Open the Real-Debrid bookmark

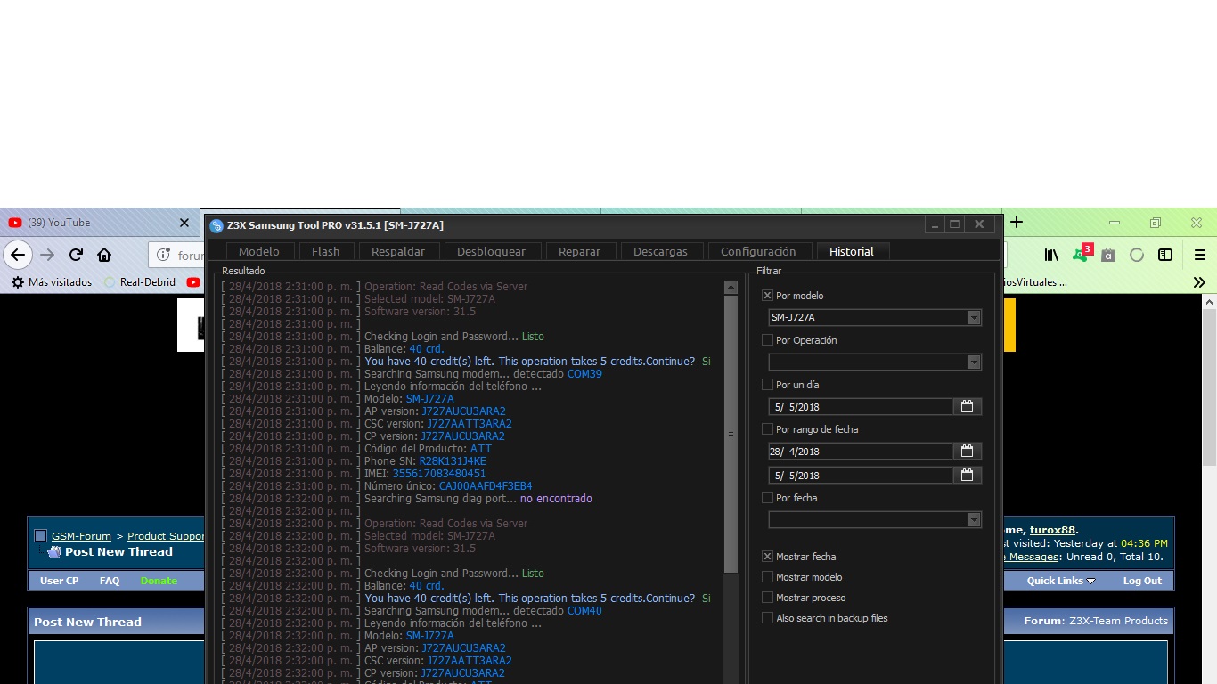click(x=140, y=282)
